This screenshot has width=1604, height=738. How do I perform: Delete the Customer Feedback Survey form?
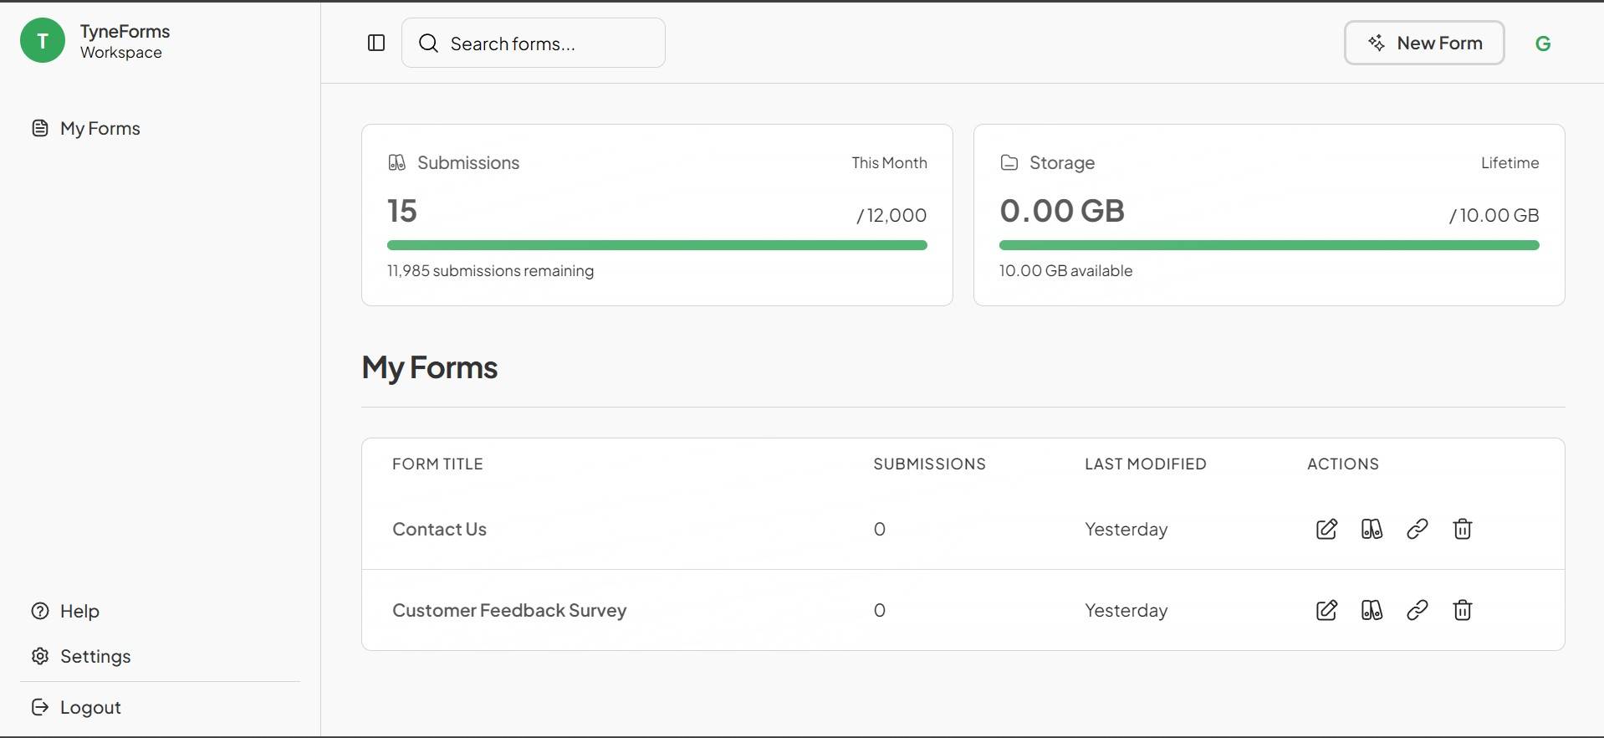tap(1462, 610)
